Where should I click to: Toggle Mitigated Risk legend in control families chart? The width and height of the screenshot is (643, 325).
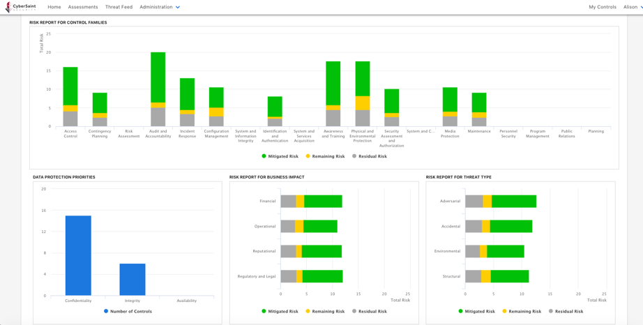coord(280,156)
